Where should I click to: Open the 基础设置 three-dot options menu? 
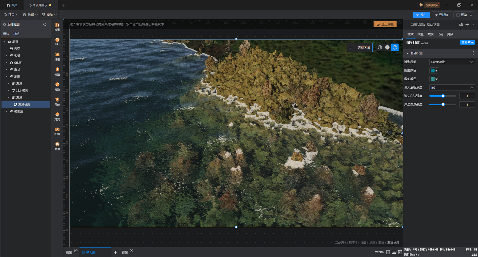coord(473,53)
